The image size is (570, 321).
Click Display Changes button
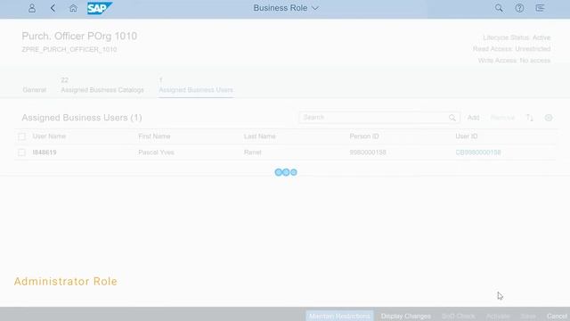[406, 316]
